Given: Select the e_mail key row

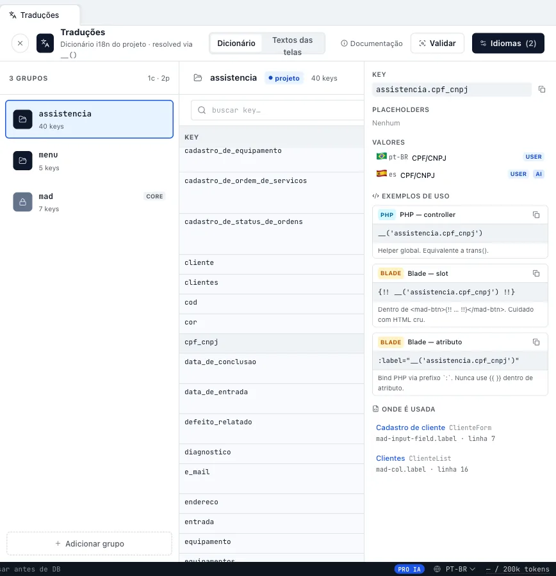Looking at the screenshot, I should (x=272, y=479).
